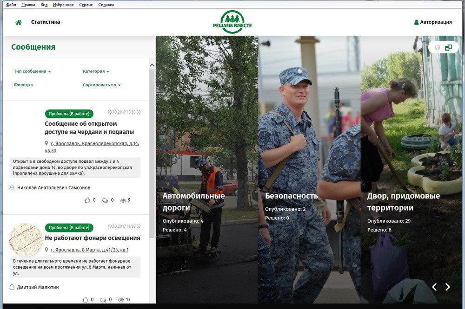The width and height of the screenshot is (465, 309).
Task: Click author name Николай Анатольевич Самсонов
Action: click(53, 187)
